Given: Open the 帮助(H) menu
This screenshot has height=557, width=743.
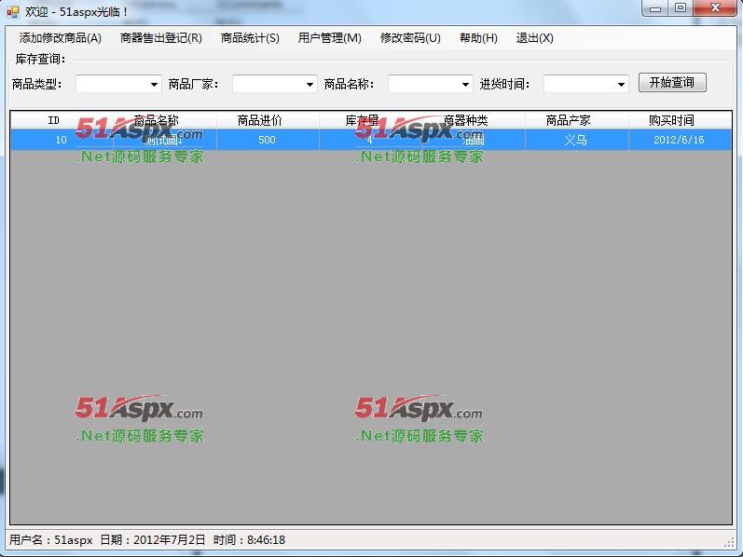Looking at the screenshot, I should point(478,38).
